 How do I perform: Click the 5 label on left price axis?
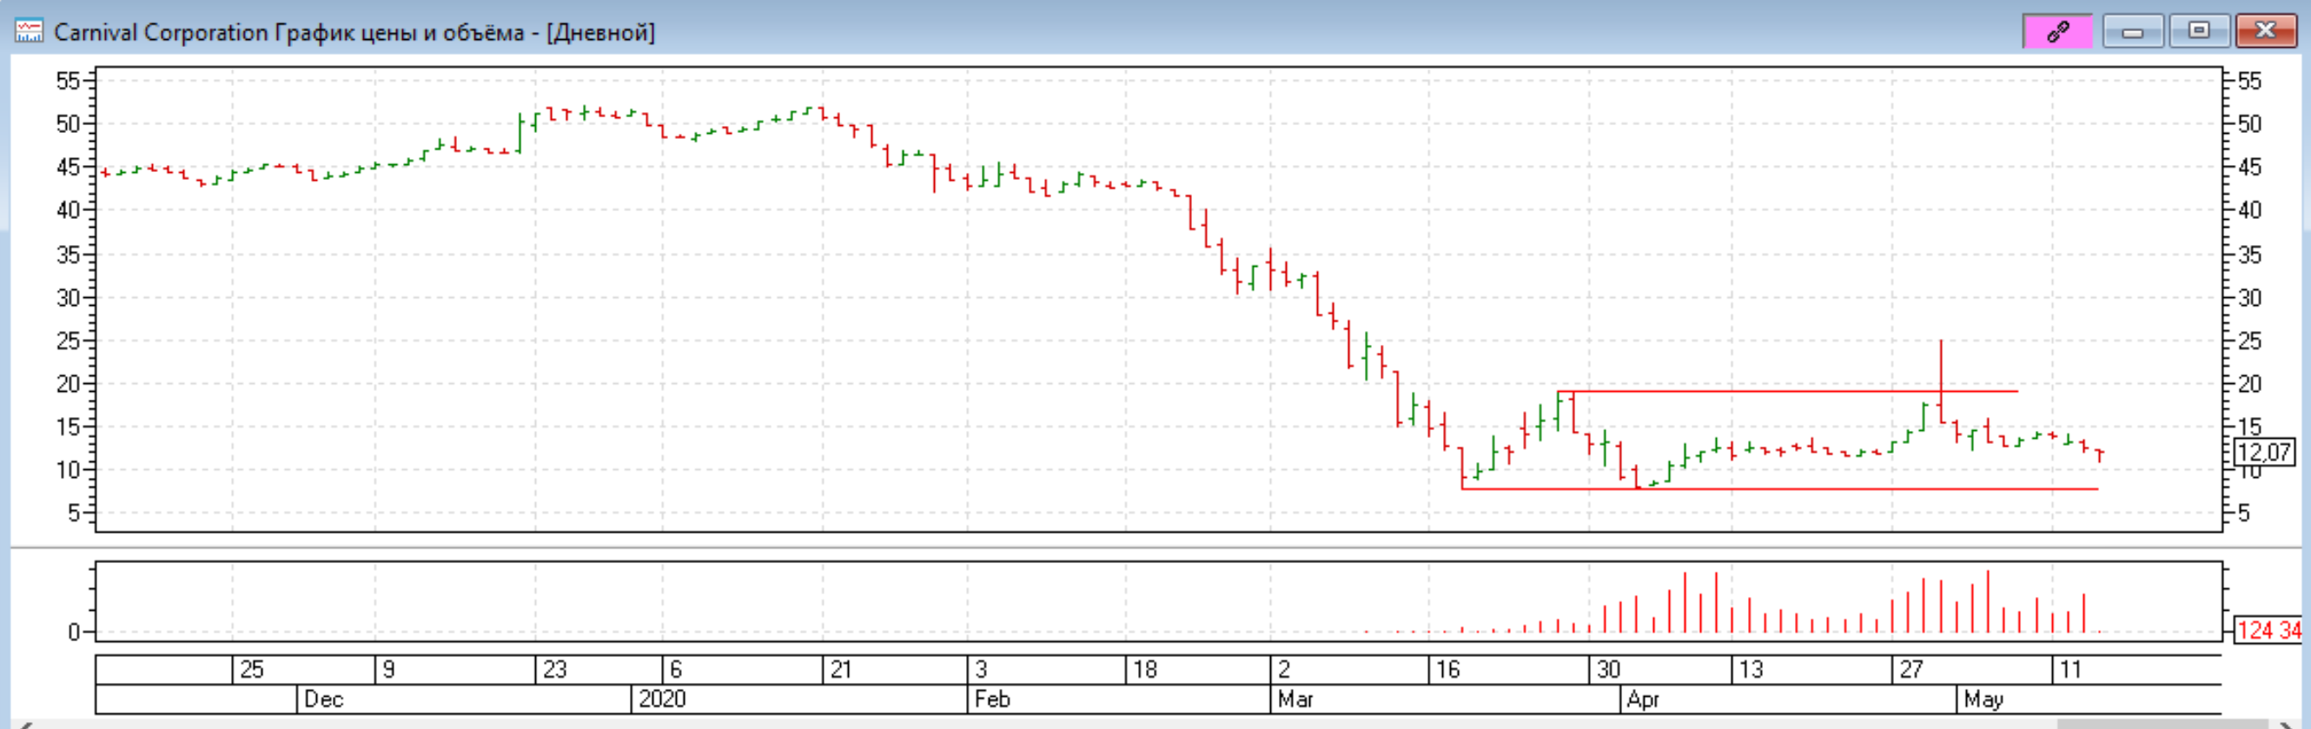tap(75, 514)
